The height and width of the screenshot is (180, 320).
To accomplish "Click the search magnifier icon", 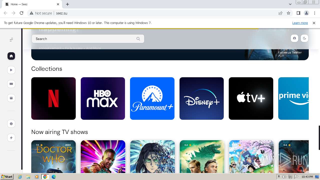I will [138, 39].
